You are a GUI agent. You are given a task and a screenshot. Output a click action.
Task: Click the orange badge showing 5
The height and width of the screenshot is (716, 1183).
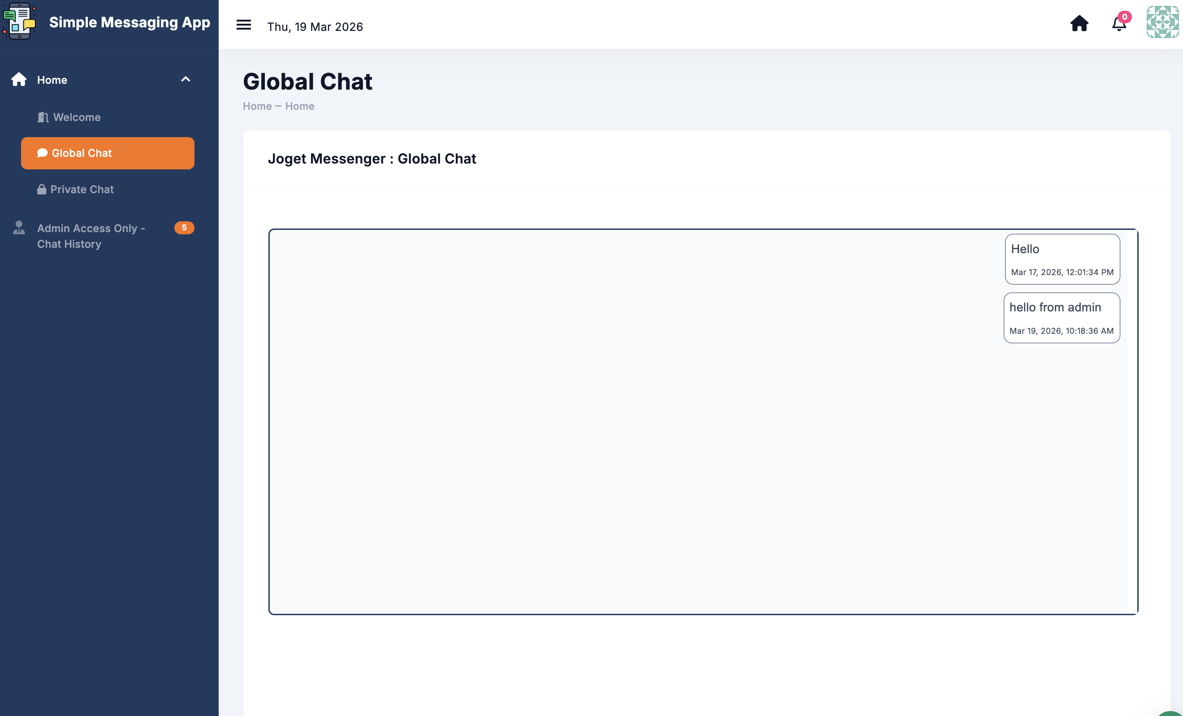click(x=184, y=228)
